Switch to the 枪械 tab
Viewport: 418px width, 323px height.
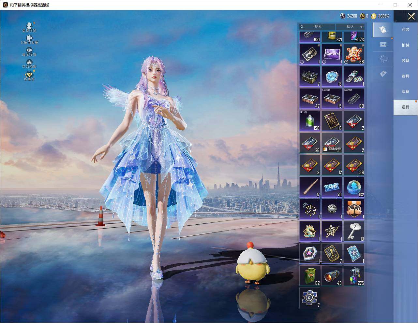coord(405,45)
